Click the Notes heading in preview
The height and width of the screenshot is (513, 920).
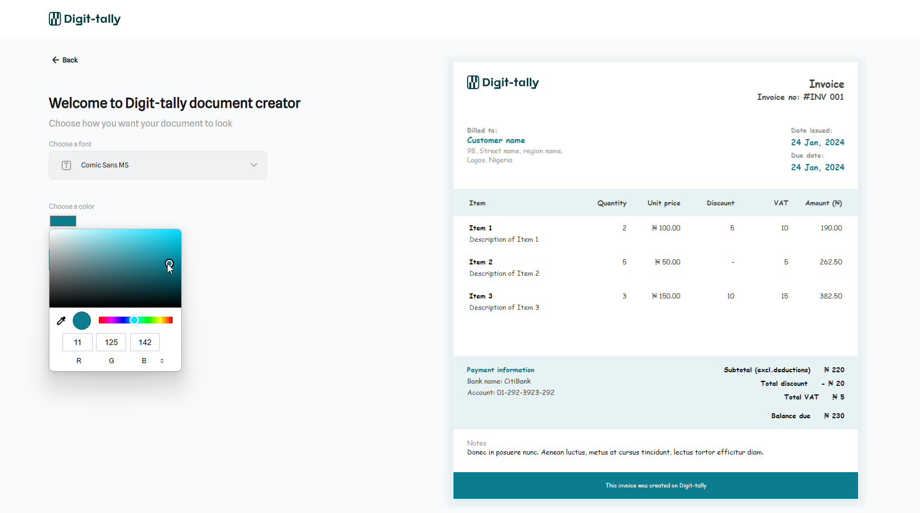[477, 443]
